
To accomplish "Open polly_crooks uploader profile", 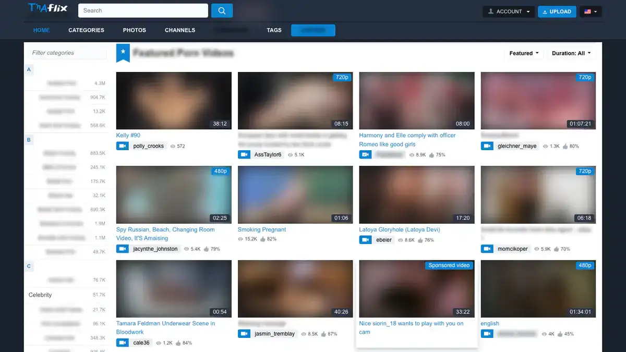I will click(149, 146).
